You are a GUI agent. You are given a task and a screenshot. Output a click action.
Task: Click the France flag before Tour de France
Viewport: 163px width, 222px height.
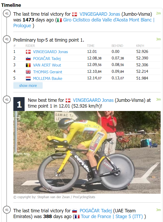(x=77, y=217)
